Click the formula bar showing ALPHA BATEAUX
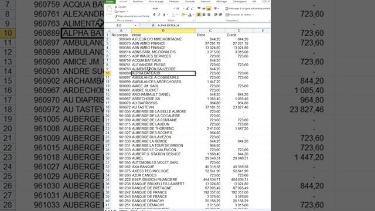Image resolution: width=375 pixels, height=211 pixels. pos(213,25)
